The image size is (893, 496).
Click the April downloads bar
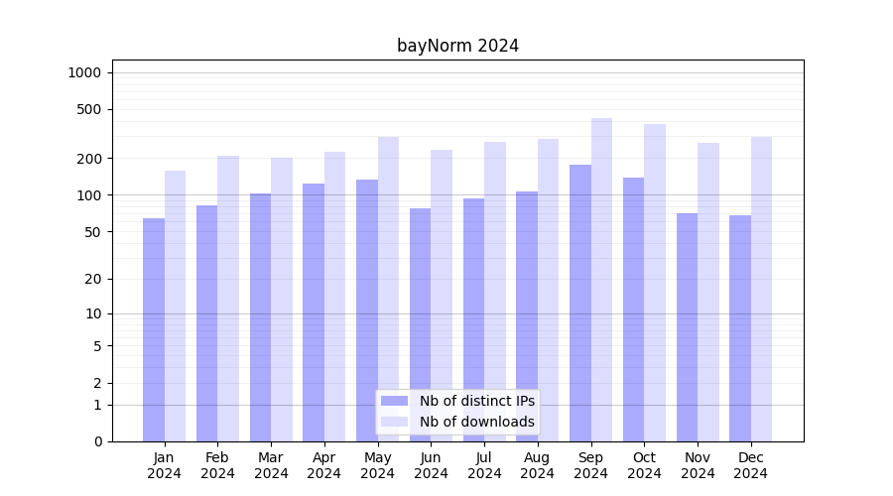[334, 297]
